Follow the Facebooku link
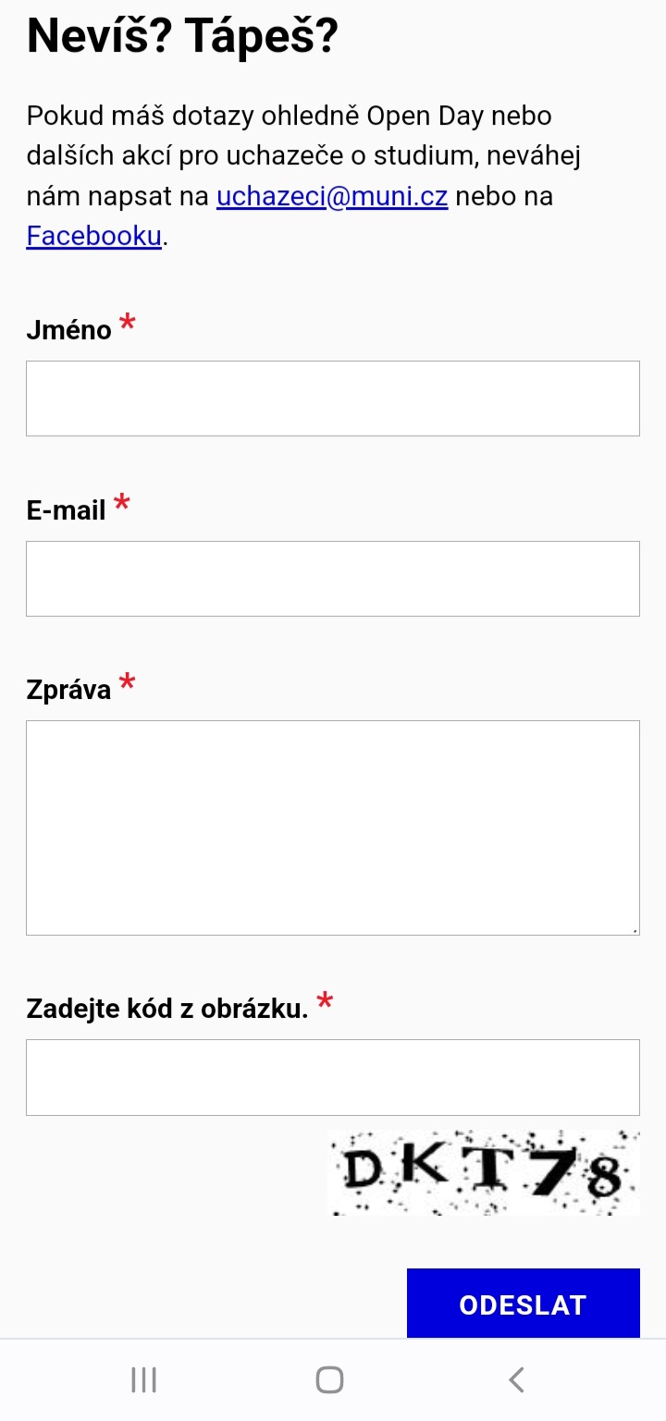Image resolution: width=666 pixels, height=1421 pixels. (94, 236)
